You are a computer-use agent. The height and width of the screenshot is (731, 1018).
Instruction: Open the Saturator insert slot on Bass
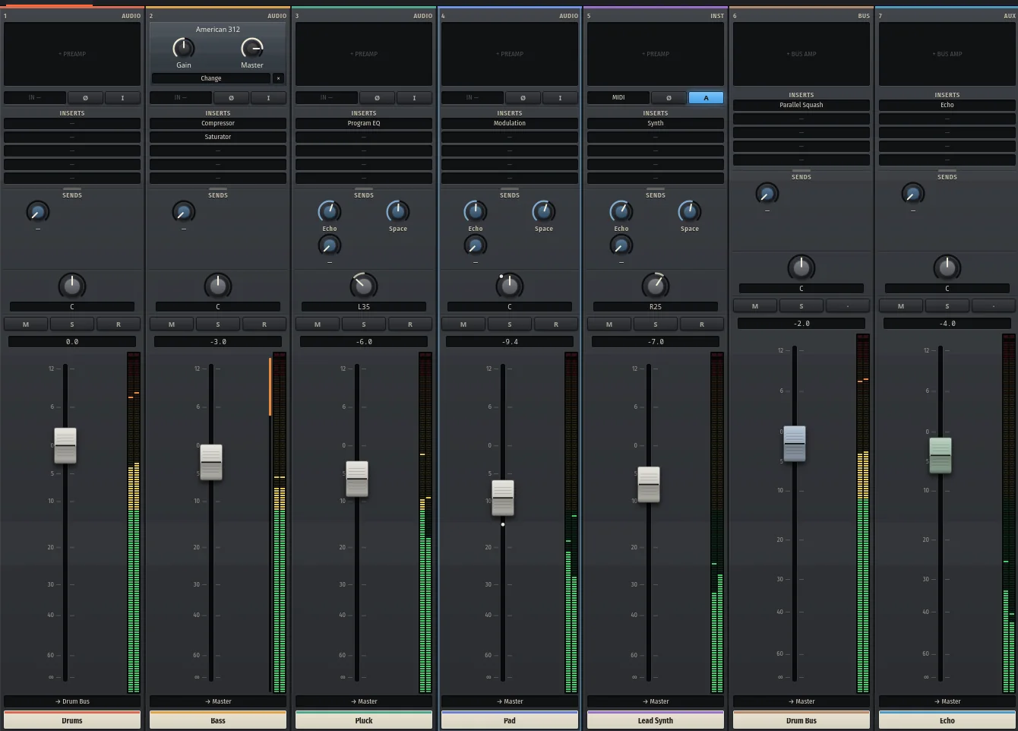pyautogui.click(x=218, y=137)
